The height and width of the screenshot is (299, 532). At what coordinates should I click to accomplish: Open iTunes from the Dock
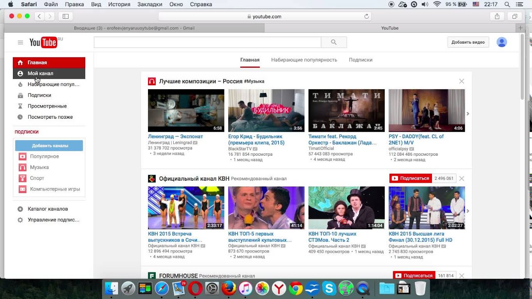click(246, 288)
